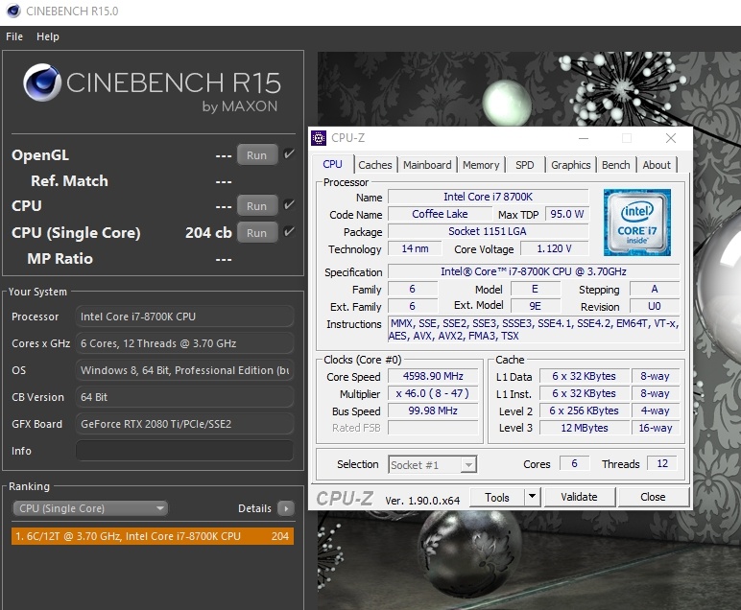Switch to the Caches tab
This screenshot has height=610, width=741.
[375, 165]
